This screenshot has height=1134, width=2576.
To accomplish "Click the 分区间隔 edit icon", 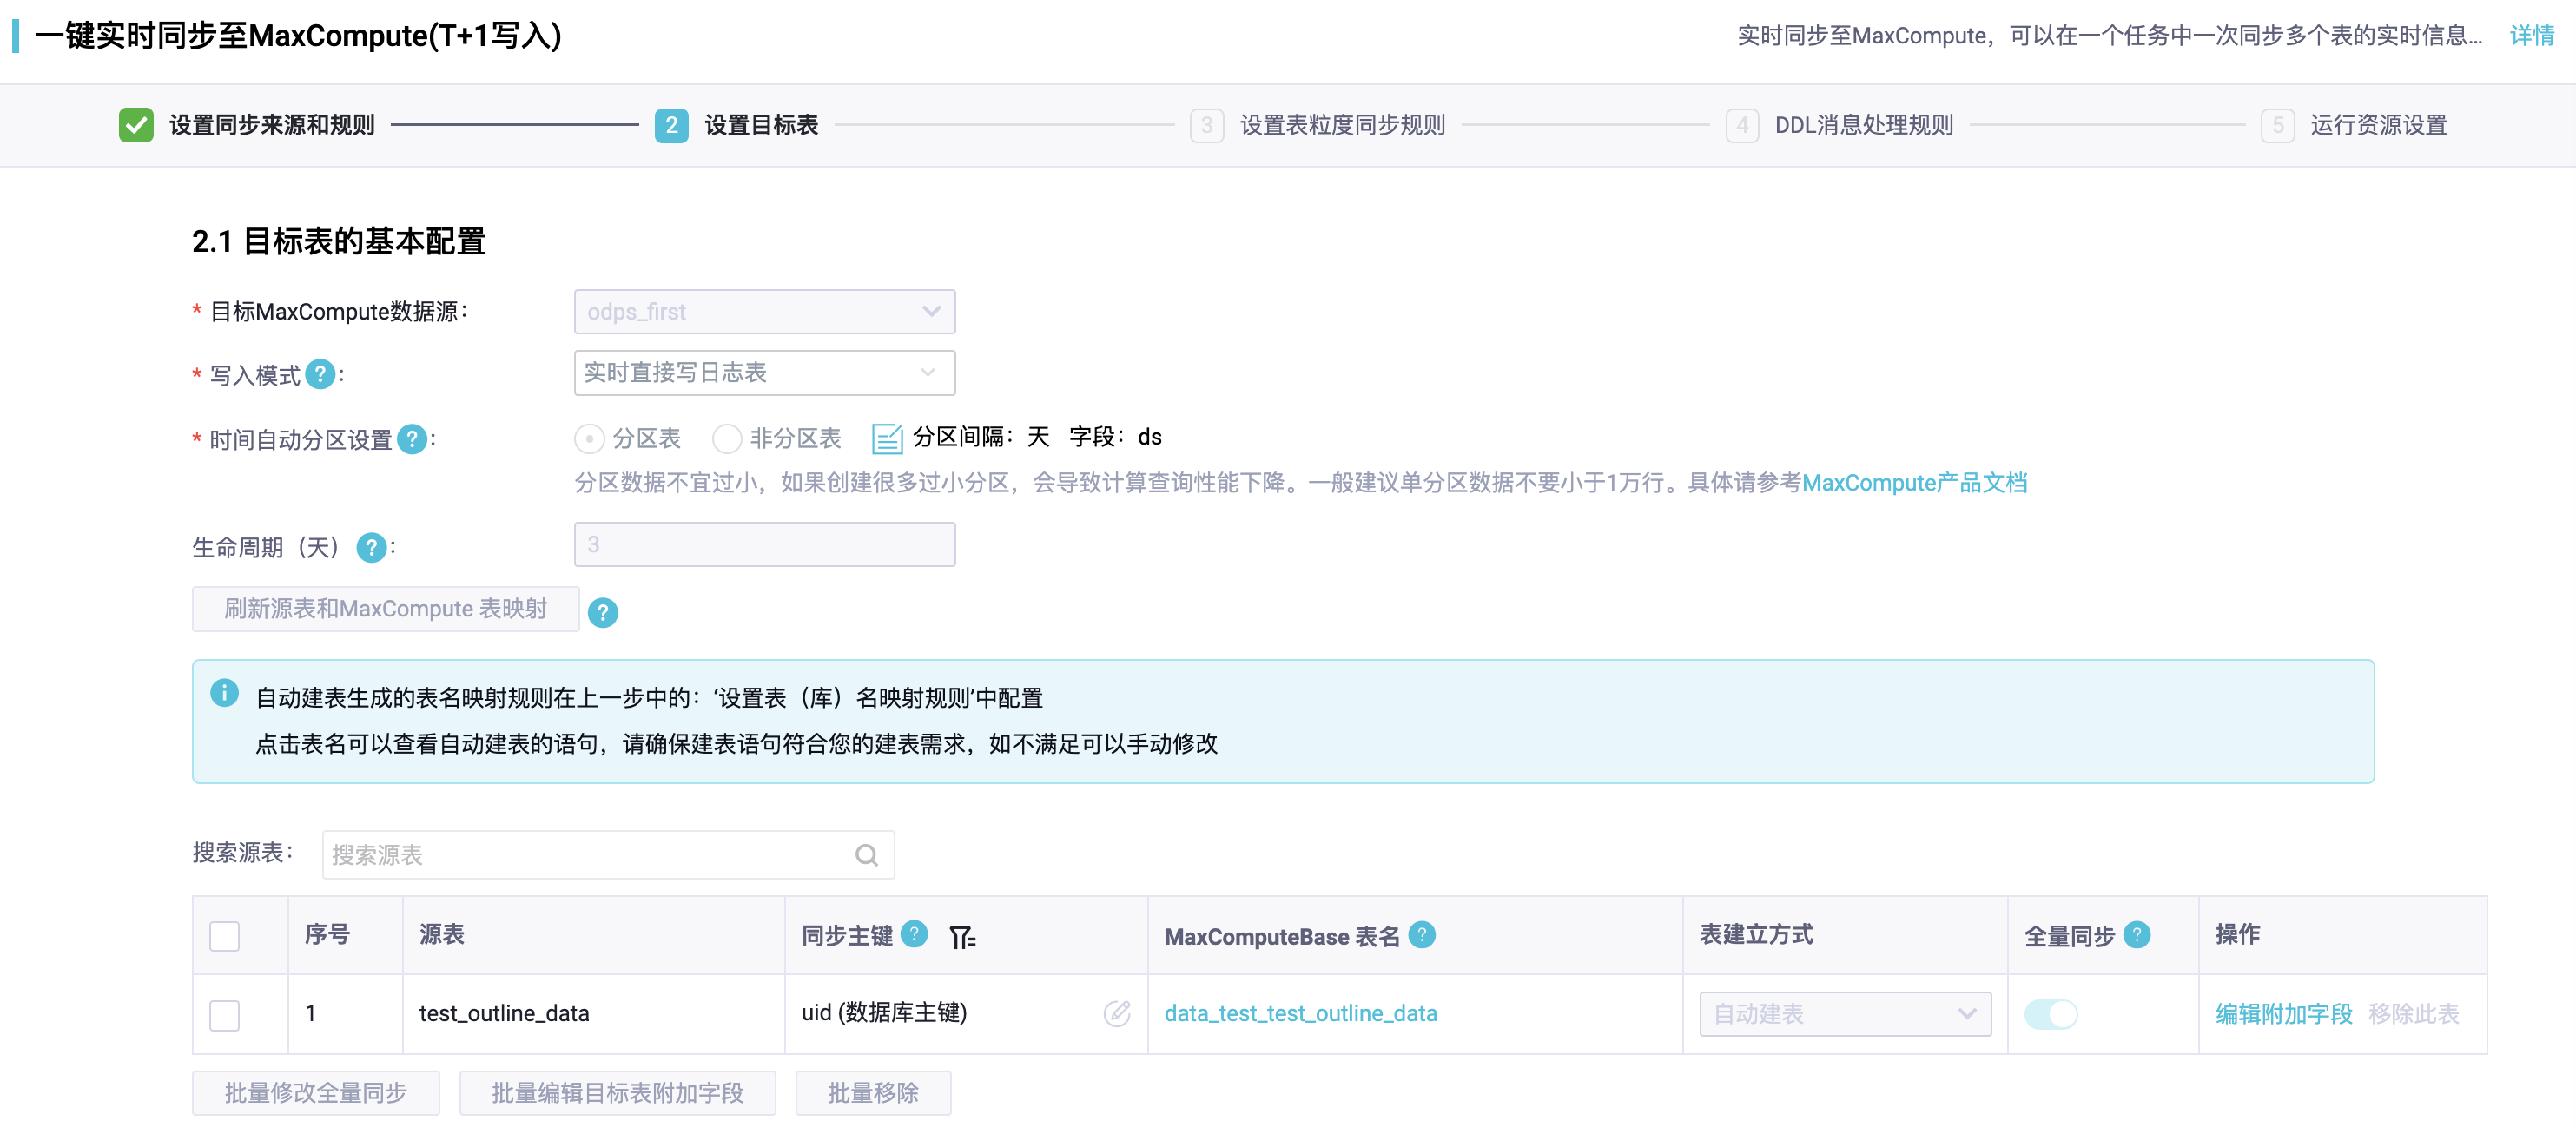I will click(x=886, y=438).
